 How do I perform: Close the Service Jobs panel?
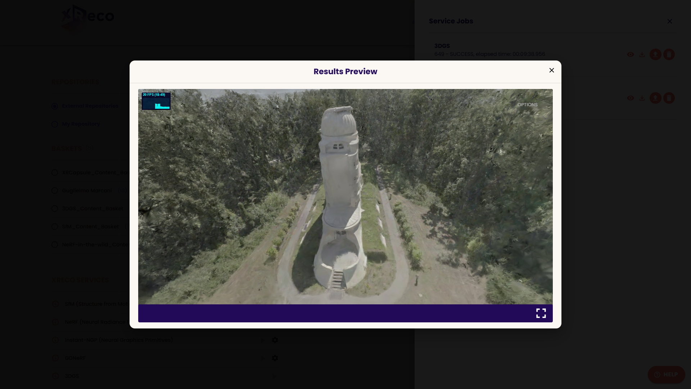[669, 22]
